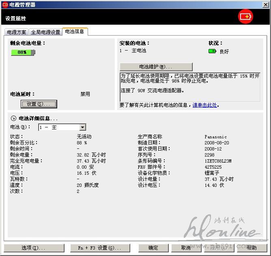This screenshot has width=271, height=256.
Task: Follow the 请单击此处 link
Action: [204, 105]
